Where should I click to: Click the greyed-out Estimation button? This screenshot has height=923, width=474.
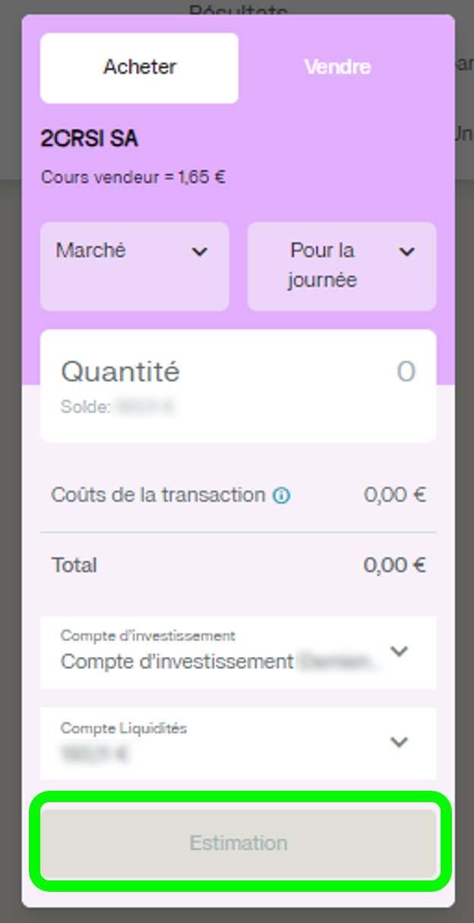pos(239,843)
